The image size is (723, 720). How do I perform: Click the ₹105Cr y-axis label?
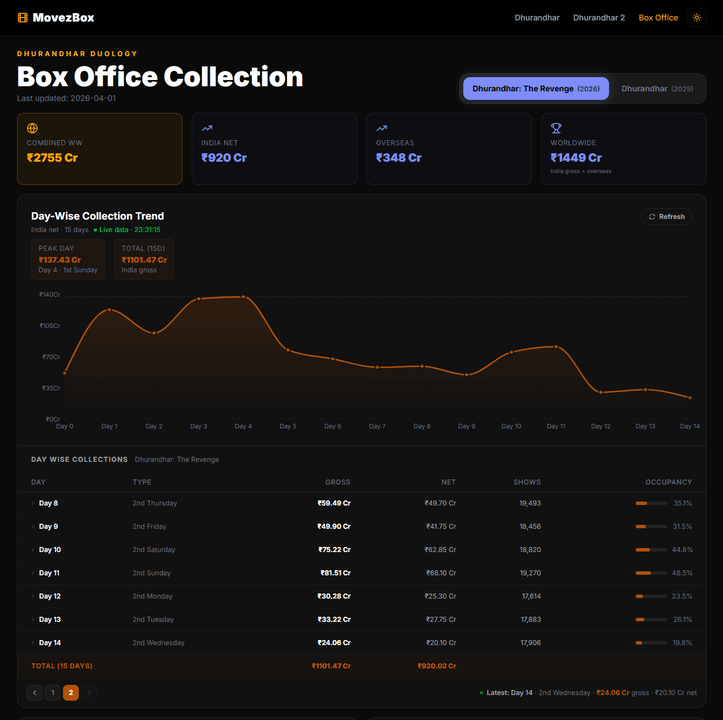click(50, 326)
